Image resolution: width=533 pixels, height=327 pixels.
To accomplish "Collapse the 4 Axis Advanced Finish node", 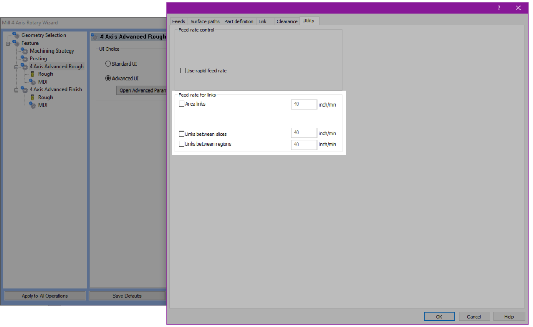I will point(15,89).
